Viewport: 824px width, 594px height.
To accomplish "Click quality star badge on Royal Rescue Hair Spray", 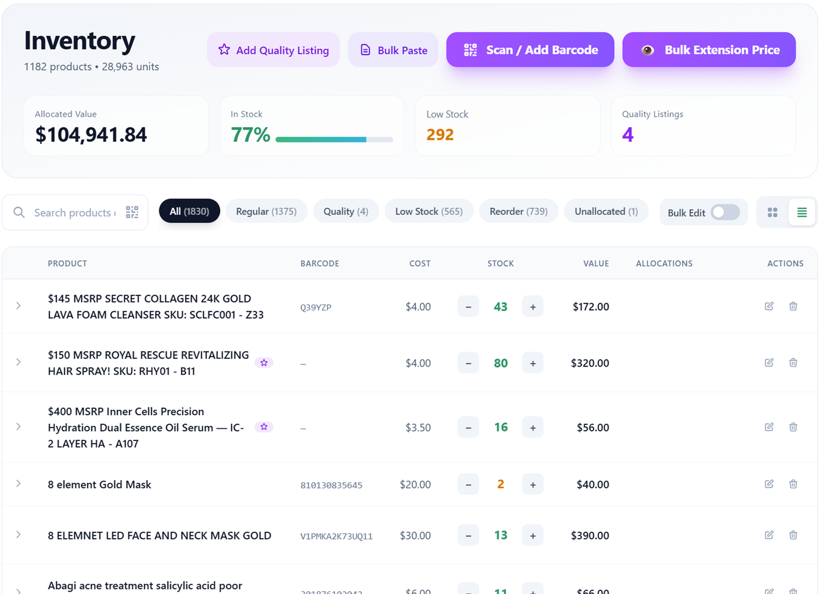I will (x=264, y=363).
